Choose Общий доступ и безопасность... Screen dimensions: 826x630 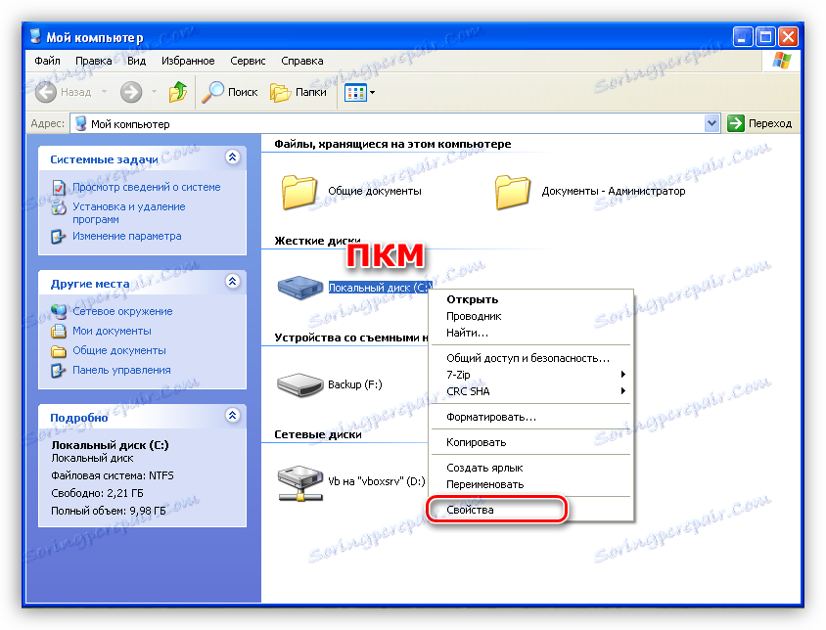(x=531, y=358)
